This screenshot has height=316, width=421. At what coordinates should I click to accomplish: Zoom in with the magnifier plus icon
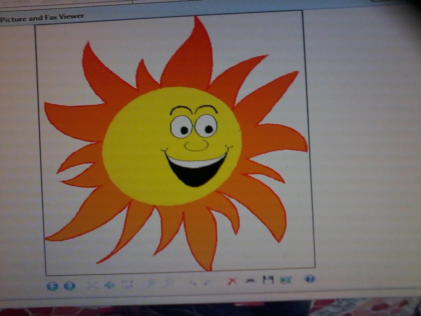151,284
